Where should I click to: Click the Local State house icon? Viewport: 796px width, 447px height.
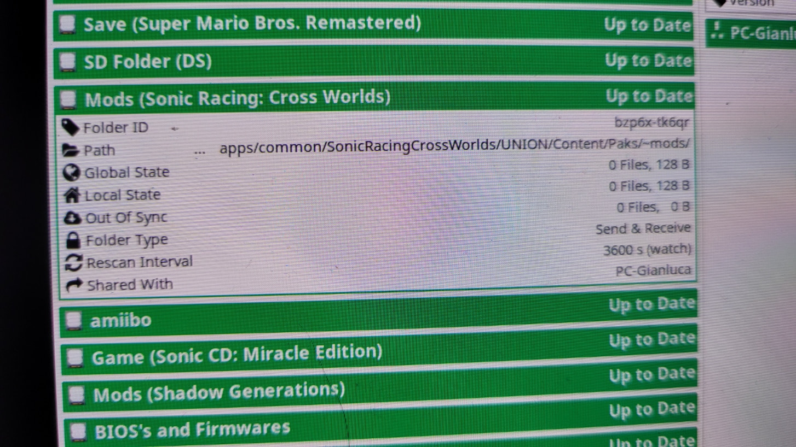point(72,195)
